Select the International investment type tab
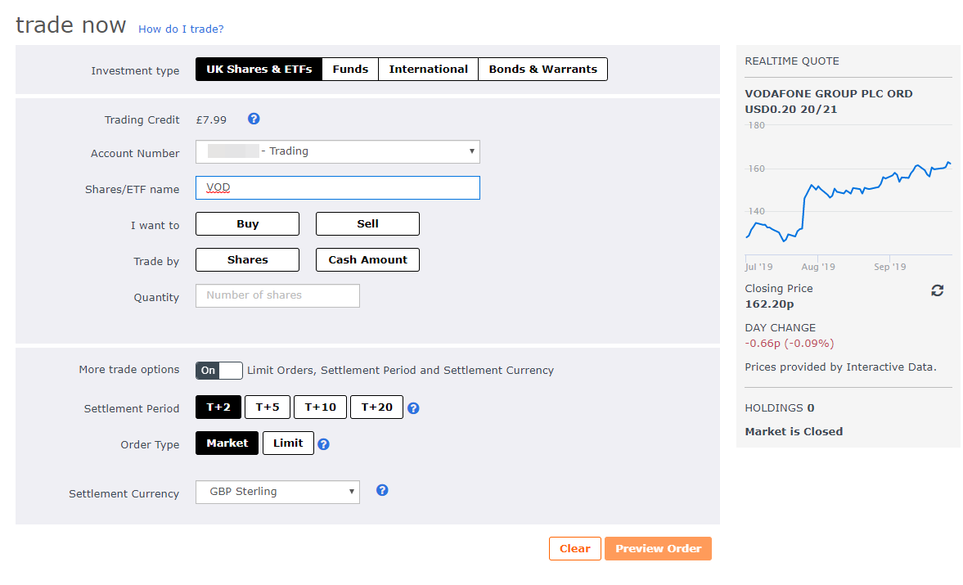 tap(428, 70)
